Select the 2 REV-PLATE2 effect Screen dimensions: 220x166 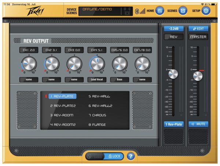tap(63, 106)
